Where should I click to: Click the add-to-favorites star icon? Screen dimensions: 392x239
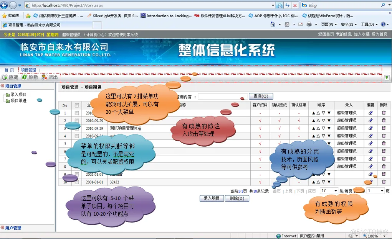(x=28, y=16)
